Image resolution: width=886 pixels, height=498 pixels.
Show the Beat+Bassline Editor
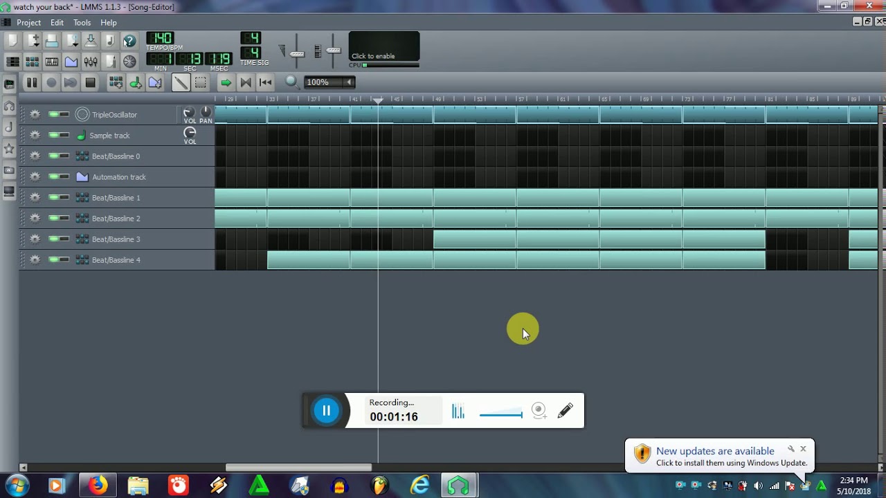32,62
